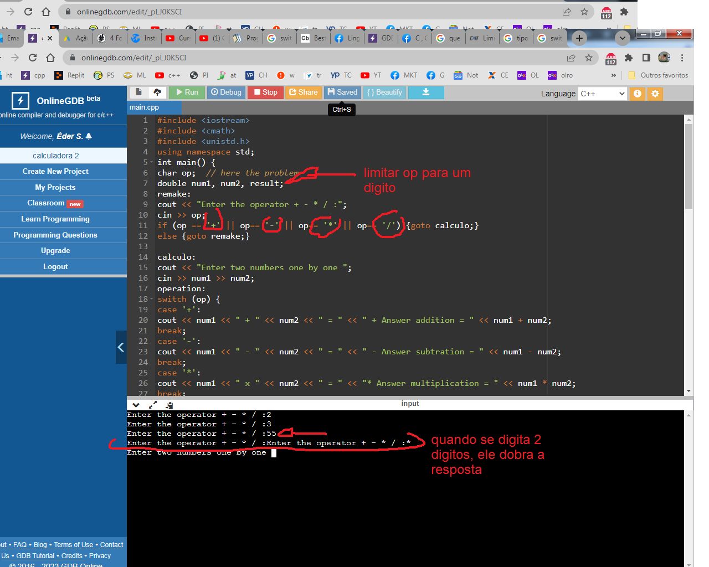709x567 pixels.
Task: Beautify the source code
Action: click(x=384, y=92)
